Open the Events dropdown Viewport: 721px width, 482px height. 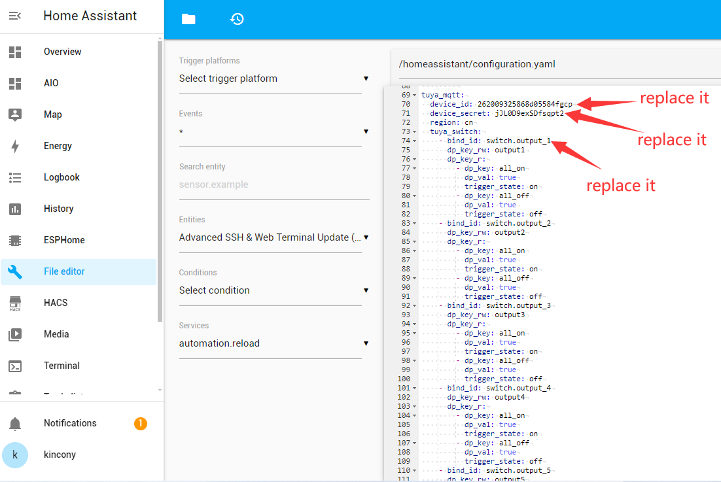(273, 132)
